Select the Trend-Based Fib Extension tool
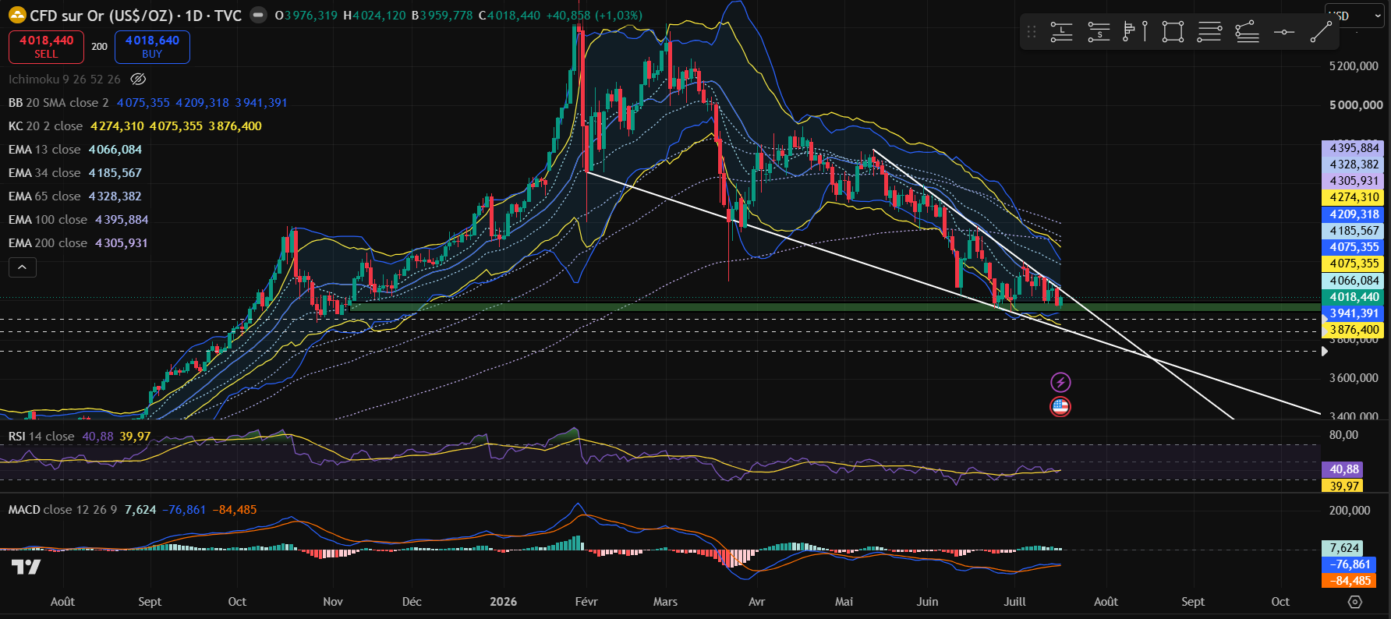 [1247, 32]
